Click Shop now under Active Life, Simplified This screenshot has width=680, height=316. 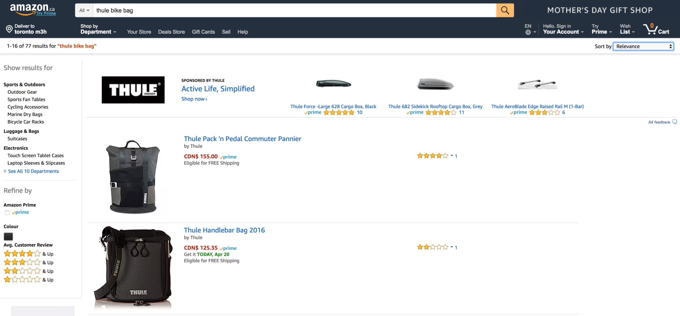[194, 99]
